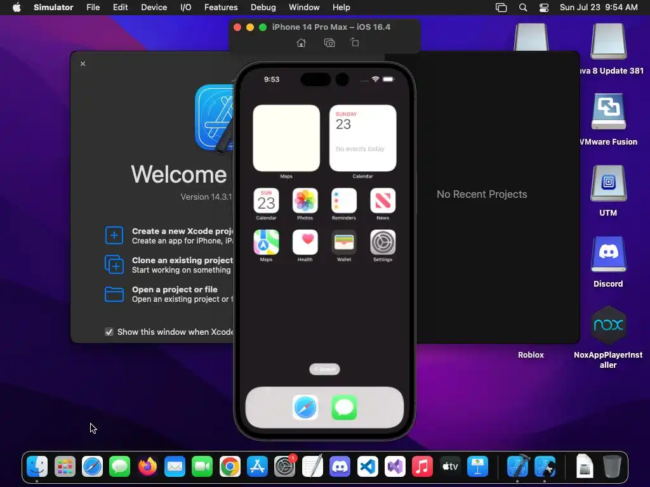
Task: Select the Discord disk image on desktop
Action: (608, 254)
